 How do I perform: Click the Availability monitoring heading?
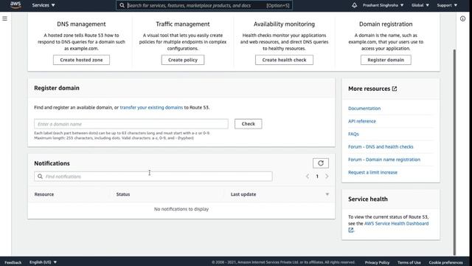coord(284,24)
